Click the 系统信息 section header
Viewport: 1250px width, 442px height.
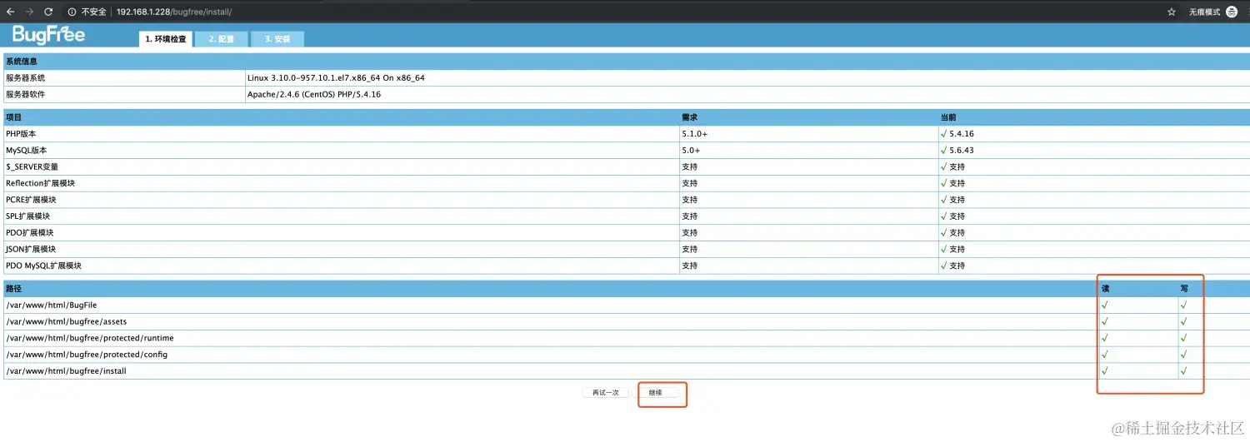[22, 62]
